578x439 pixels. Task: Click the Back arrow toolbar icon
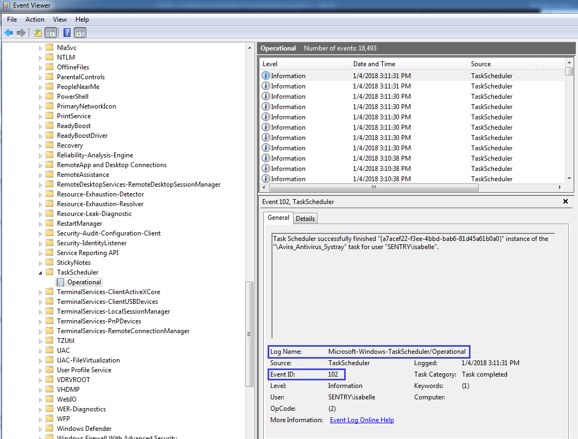coord(9,33)
